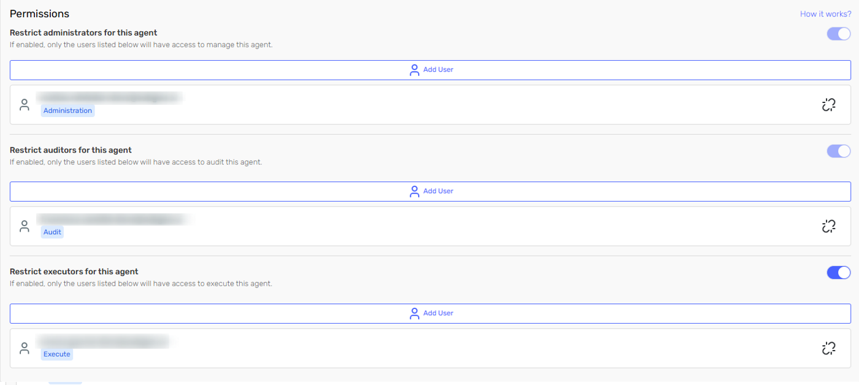Click the unlink icon on the administrator user
The image size is (859, 385).
click(828, 104)
